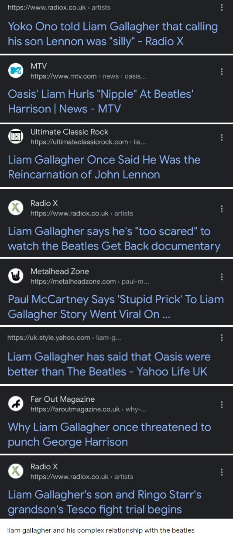Open the Yoko Ono told Liam Gallagher headline

coord(113,34)
